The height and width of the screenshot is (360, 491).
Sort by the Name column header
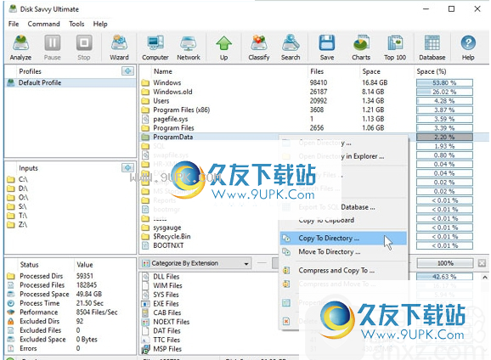click(x=163, y=71)
